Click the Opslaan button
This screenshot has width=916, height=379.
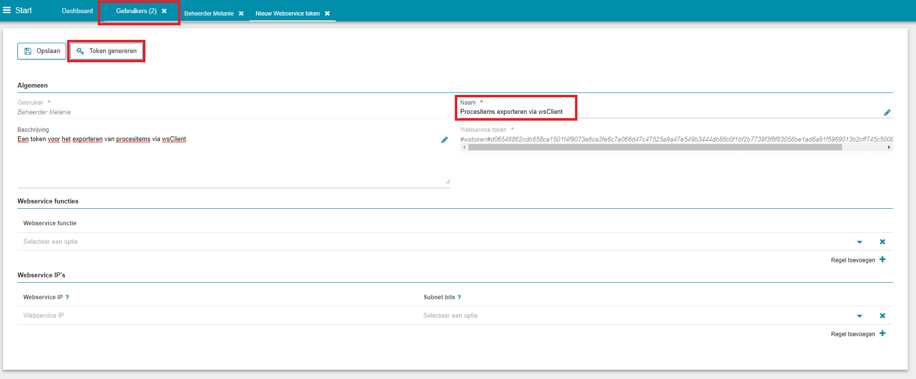click(42, 51)
